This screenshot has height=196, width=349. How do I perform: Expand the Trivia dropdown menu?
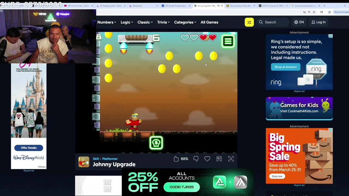coord(163,22)
